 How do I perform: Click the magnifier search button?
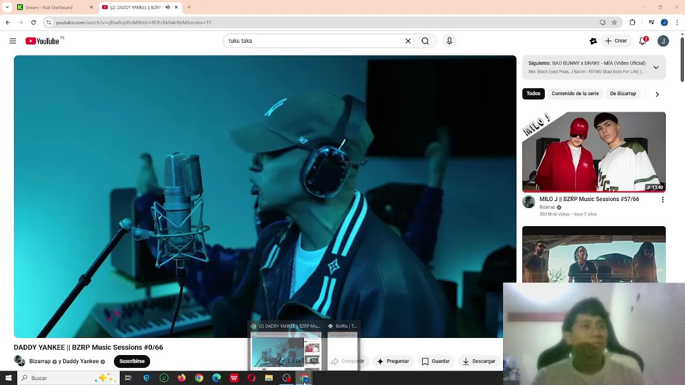coord(425,41)
